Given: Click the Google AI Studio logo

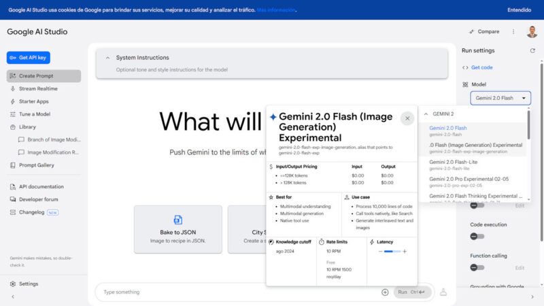Looking at the screenshot, I should [37, 31].
